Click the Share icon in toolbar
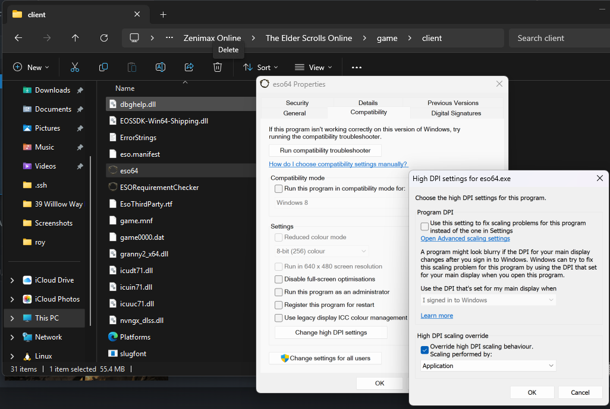This screenshot has width=610, height=409. click(x=189, y=67)
